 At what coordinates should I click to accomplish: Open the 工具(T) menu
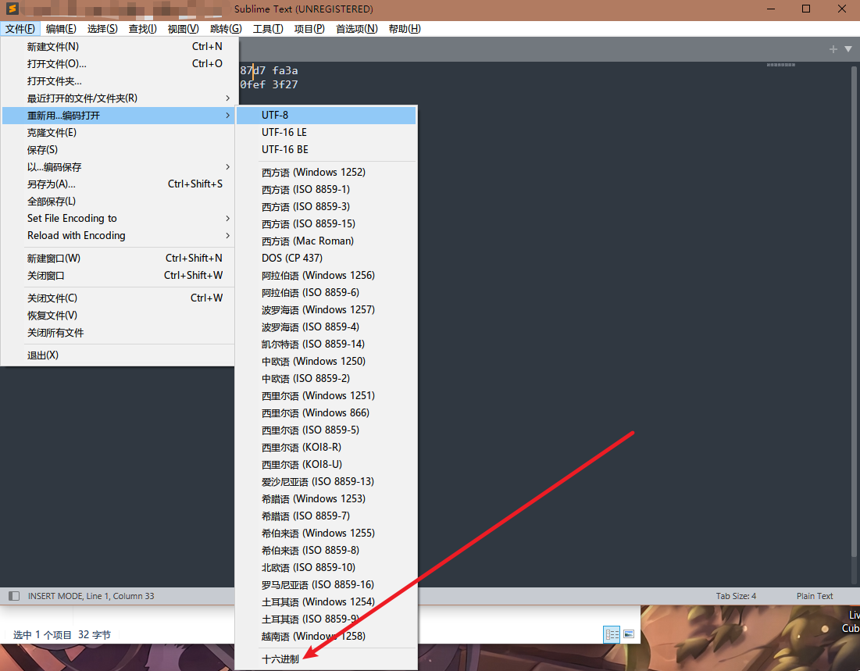[x=268, y=29]
